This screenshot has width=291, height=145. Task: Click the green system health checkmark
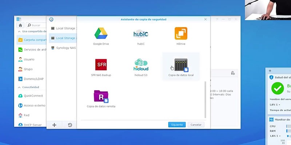click(x=278, y=88)
